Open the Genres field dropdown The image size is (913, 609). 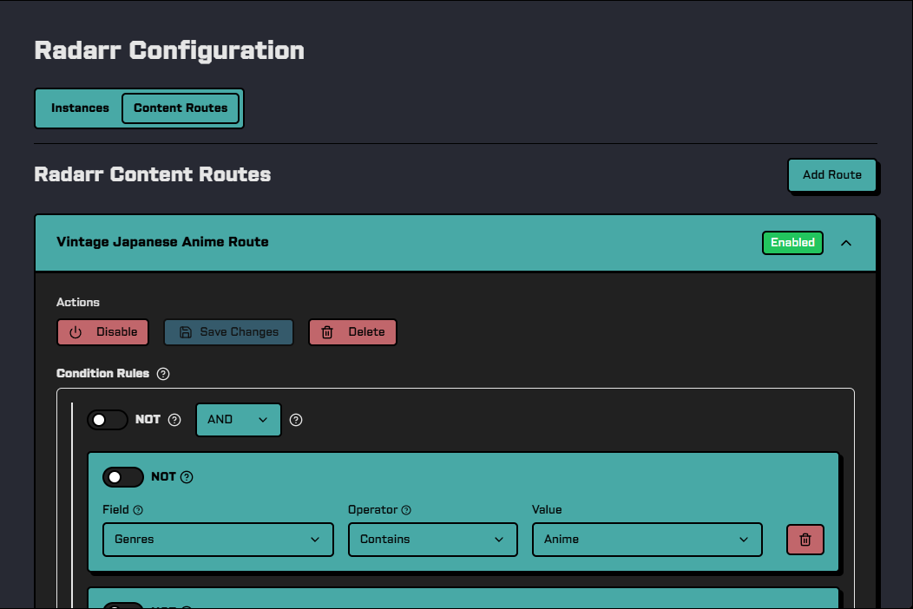pos(218,540)
